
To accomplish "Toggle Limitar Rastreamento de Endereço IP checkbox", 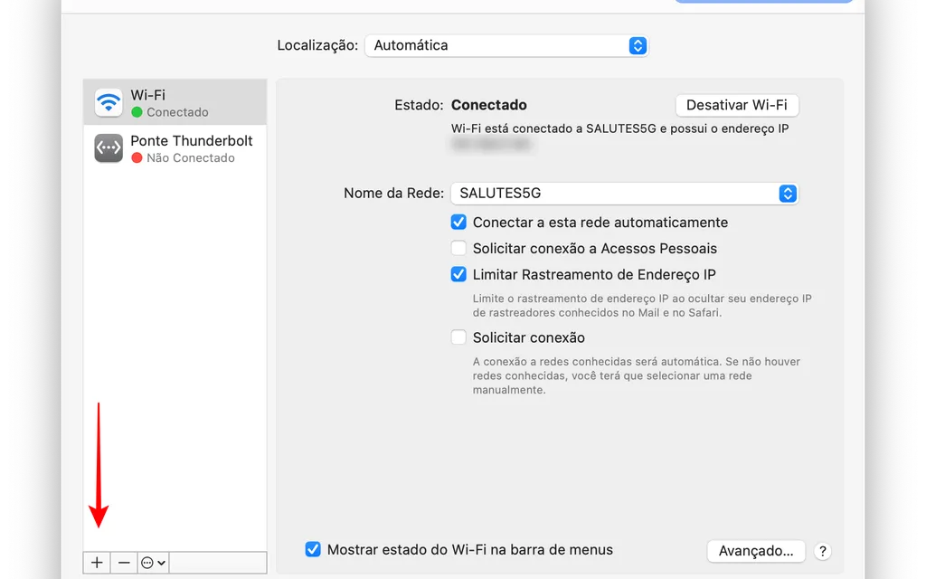I will [x=458, y=274].
